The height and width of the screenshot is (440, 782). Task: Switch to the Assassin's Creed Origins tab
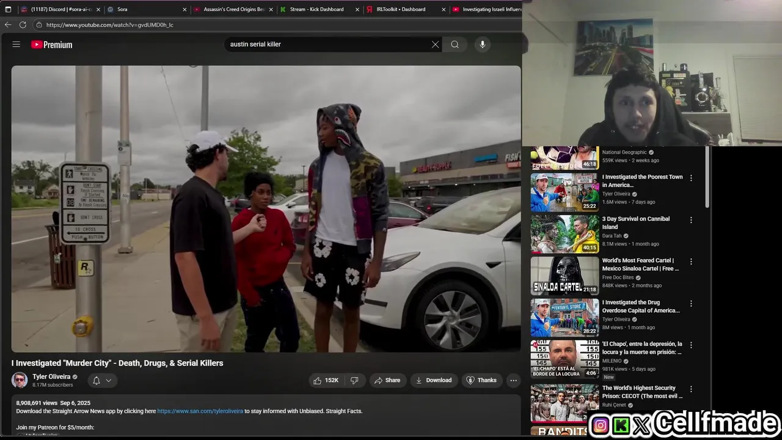pyautogui.click(x=234, y=9)
